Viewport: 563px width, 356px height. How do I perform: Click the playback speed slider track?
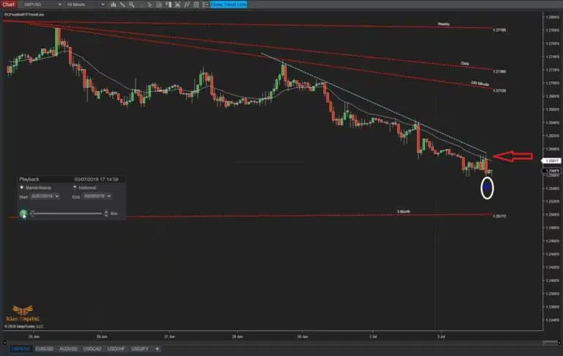pos(66,214)
